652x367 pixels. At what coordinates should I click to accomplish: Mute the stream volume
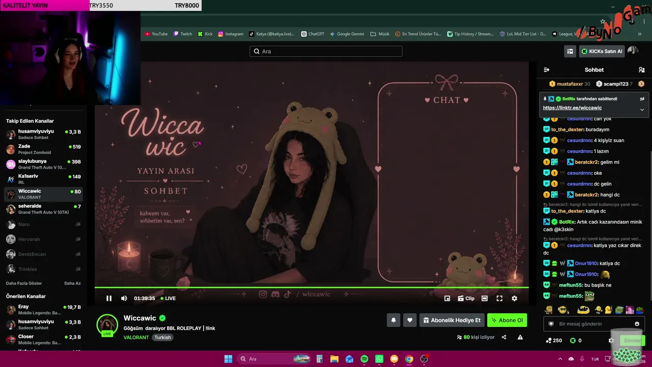(124, 298)
